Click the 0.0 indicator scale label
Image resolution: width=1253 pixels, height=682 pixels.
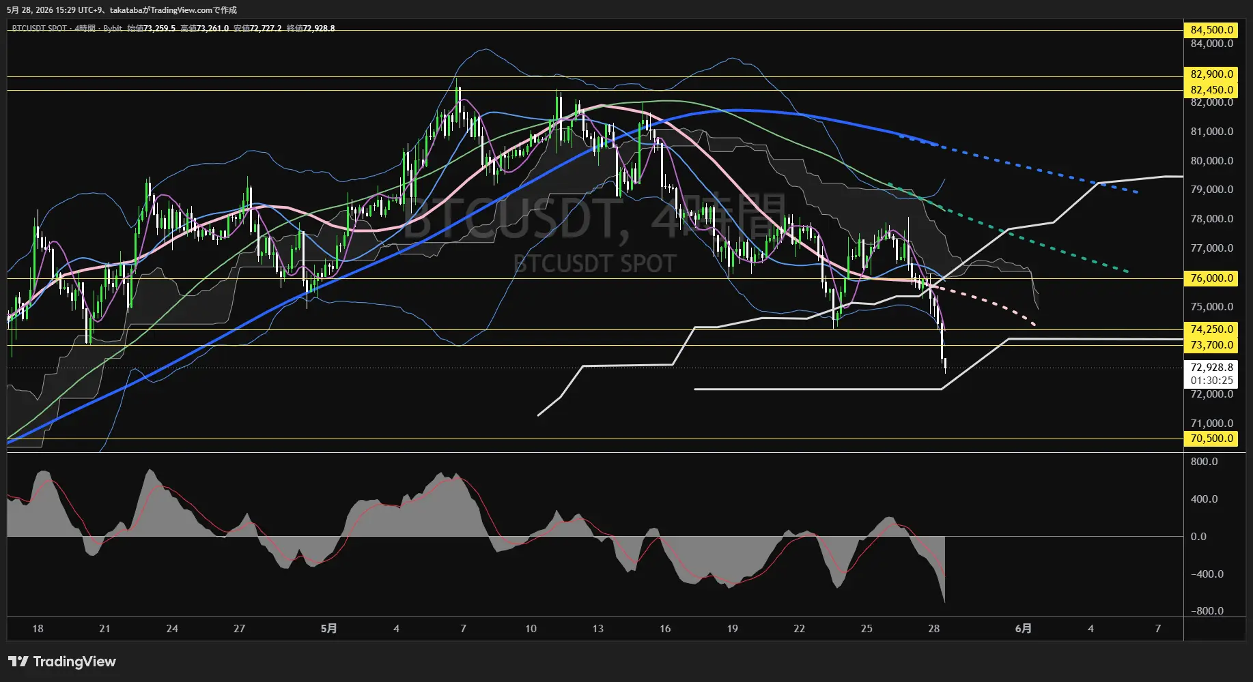pyautogui.click(x=1198, y=537)
